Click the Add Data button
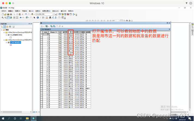Screen dimensions: 194x121 [x=32, y=14]
